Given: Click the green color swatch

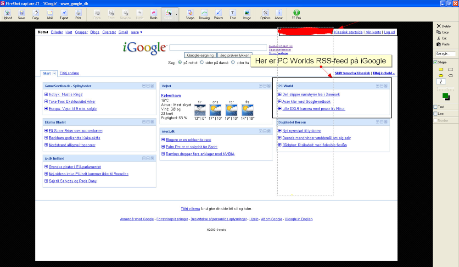Looking at the screenshot, I should click(446, 96).
